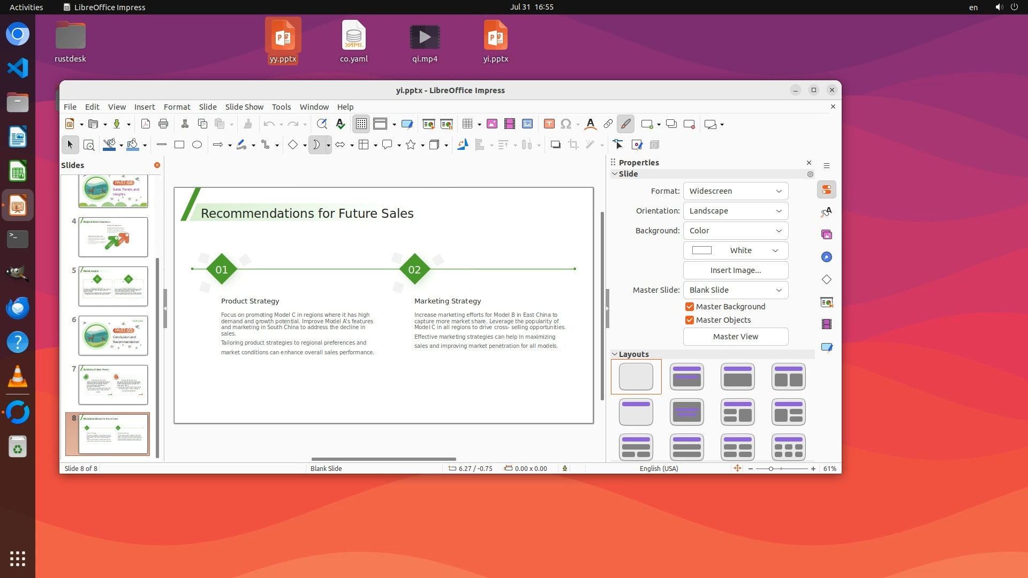Open the Navigator sidebar icon
Image resolution: width=1028 pixels, height=578 pixels.
[x=827, y=257]
